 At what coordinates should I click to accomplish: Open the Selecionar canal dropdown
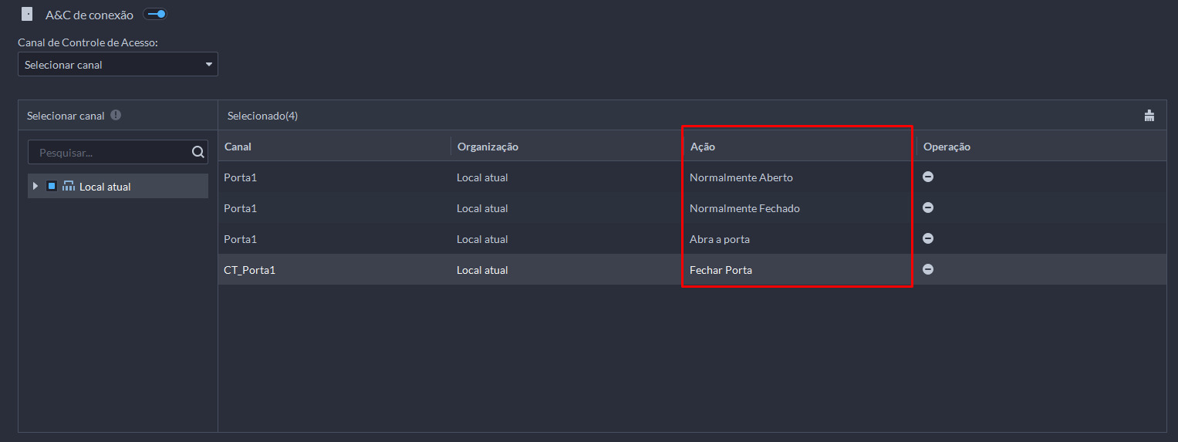point(118,65)
